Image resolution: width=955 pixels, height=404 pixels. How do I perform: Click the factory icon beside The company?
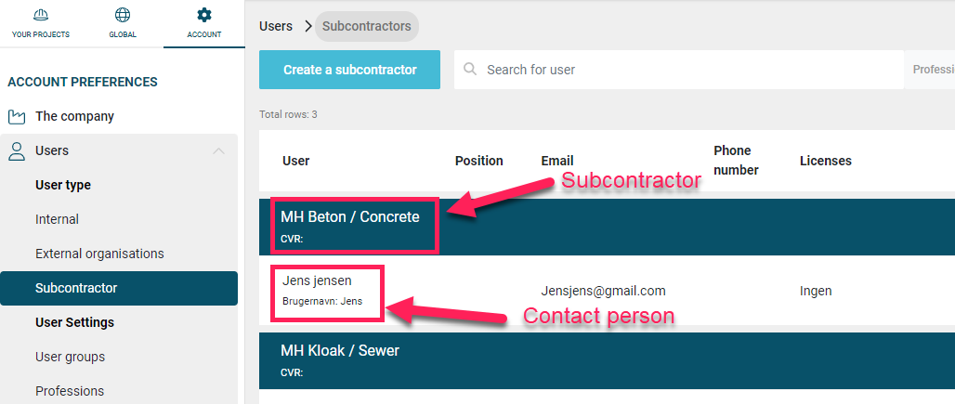(17, 116)
